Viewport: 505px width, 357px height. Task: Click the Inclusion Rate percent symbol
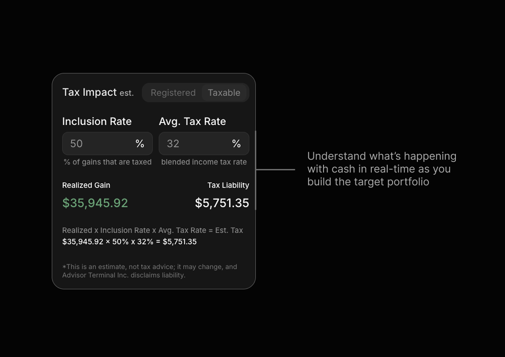140,143
